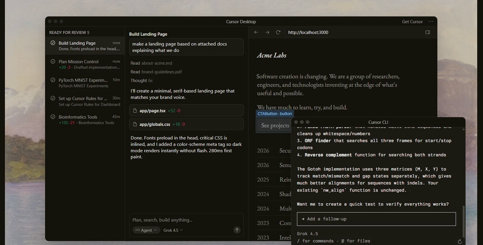Click the app/page.tsx file icon
The width and height of the screenshot is (483, 245).
click(x=135, y=111)
